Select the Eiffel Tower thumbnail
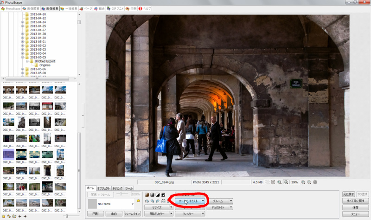 point(60,155)
